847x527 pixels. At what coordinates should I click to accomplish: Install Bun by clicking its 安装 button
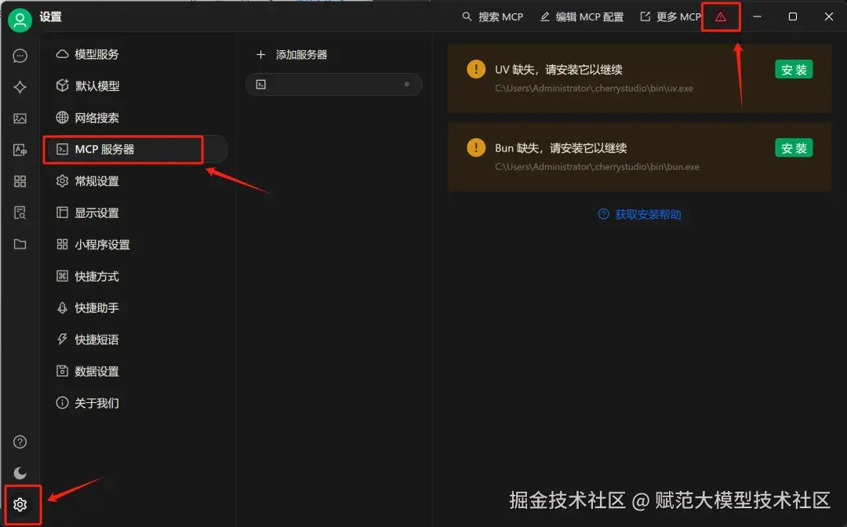click(x=794, y=147)
